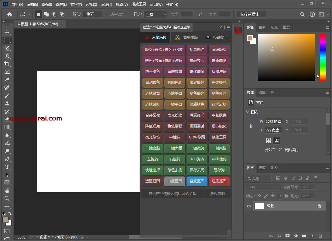
Task: Create a new layer with plus icon
Action: (312, 236)
